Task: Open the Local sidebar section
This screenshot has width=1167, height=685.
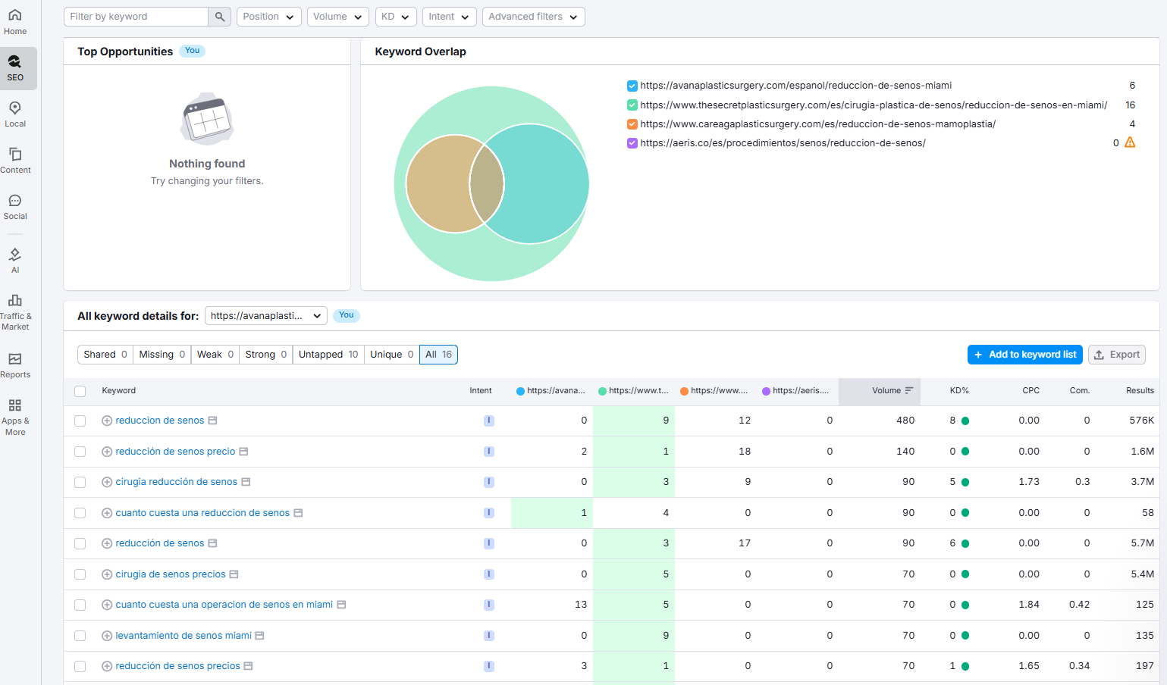Action: tap(15, 114)
